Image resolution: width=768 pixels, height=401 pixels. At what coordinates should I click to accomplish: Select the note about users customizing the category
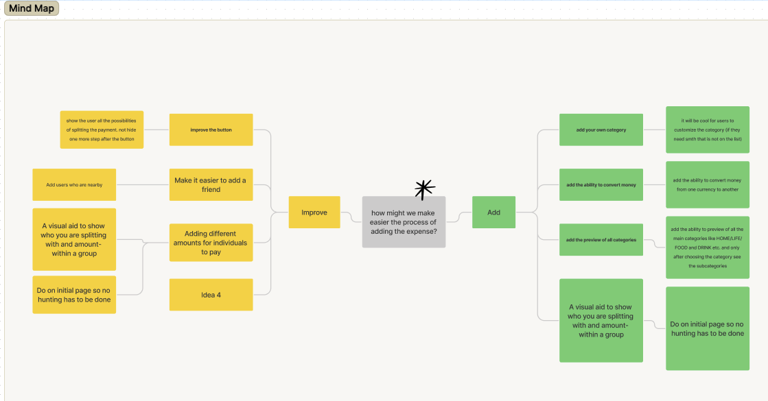707,130
